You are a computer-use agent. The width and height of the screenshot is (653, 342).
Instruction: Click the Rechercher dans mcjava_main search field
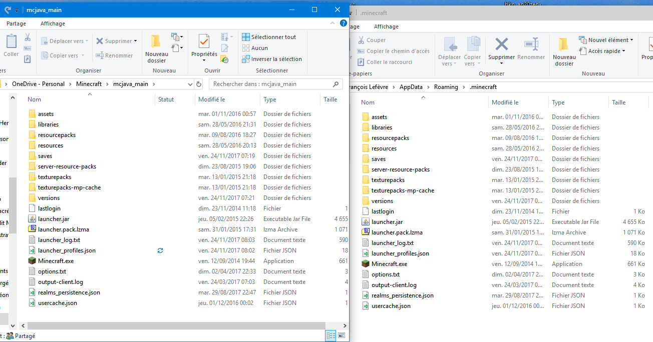pos(270,84)
